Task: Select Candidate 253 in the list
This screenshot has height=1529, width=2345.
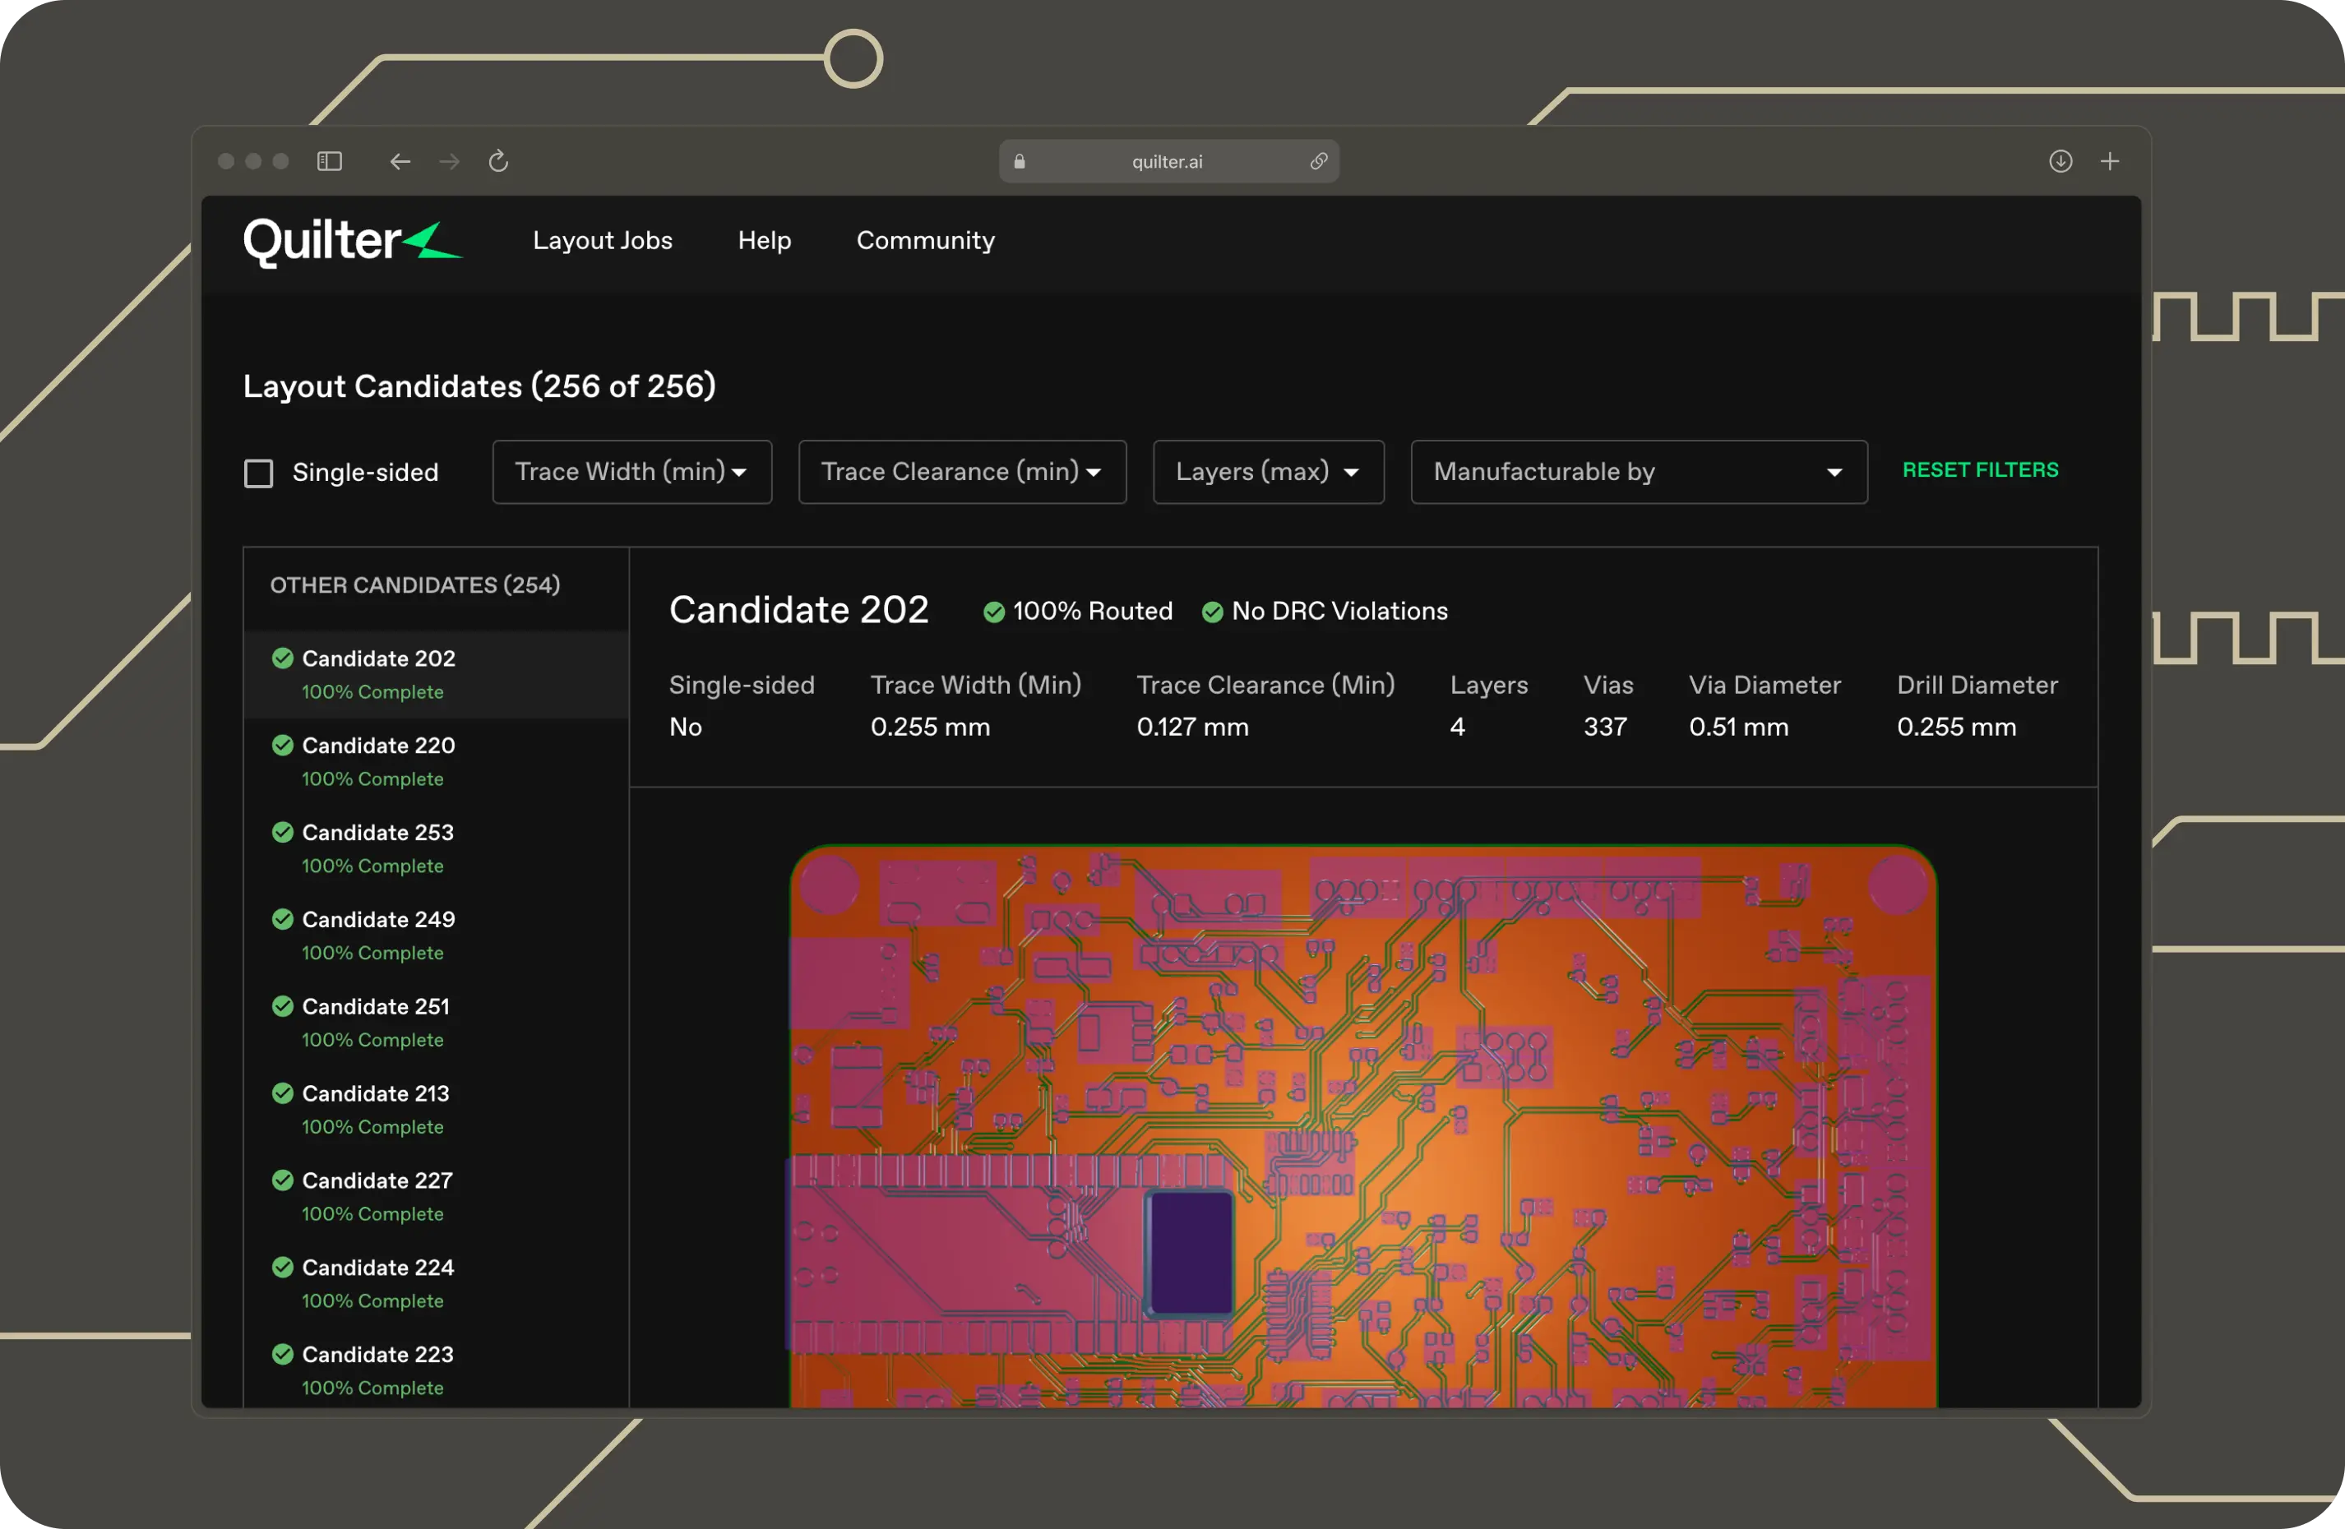Action: (437, 848)
